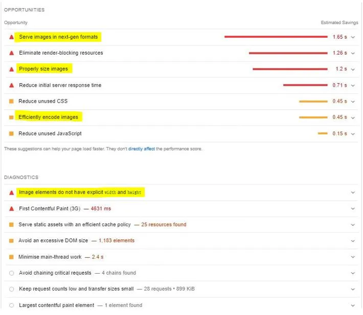Click the orange square beside Reduce unused CSS
Viewport: 363px width, 315px height.
point(11,101)
